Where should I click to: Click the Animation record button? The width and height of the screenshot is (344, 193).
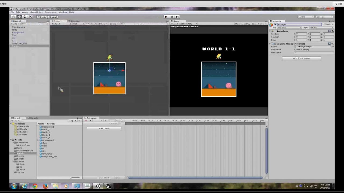tap(86, 121)
